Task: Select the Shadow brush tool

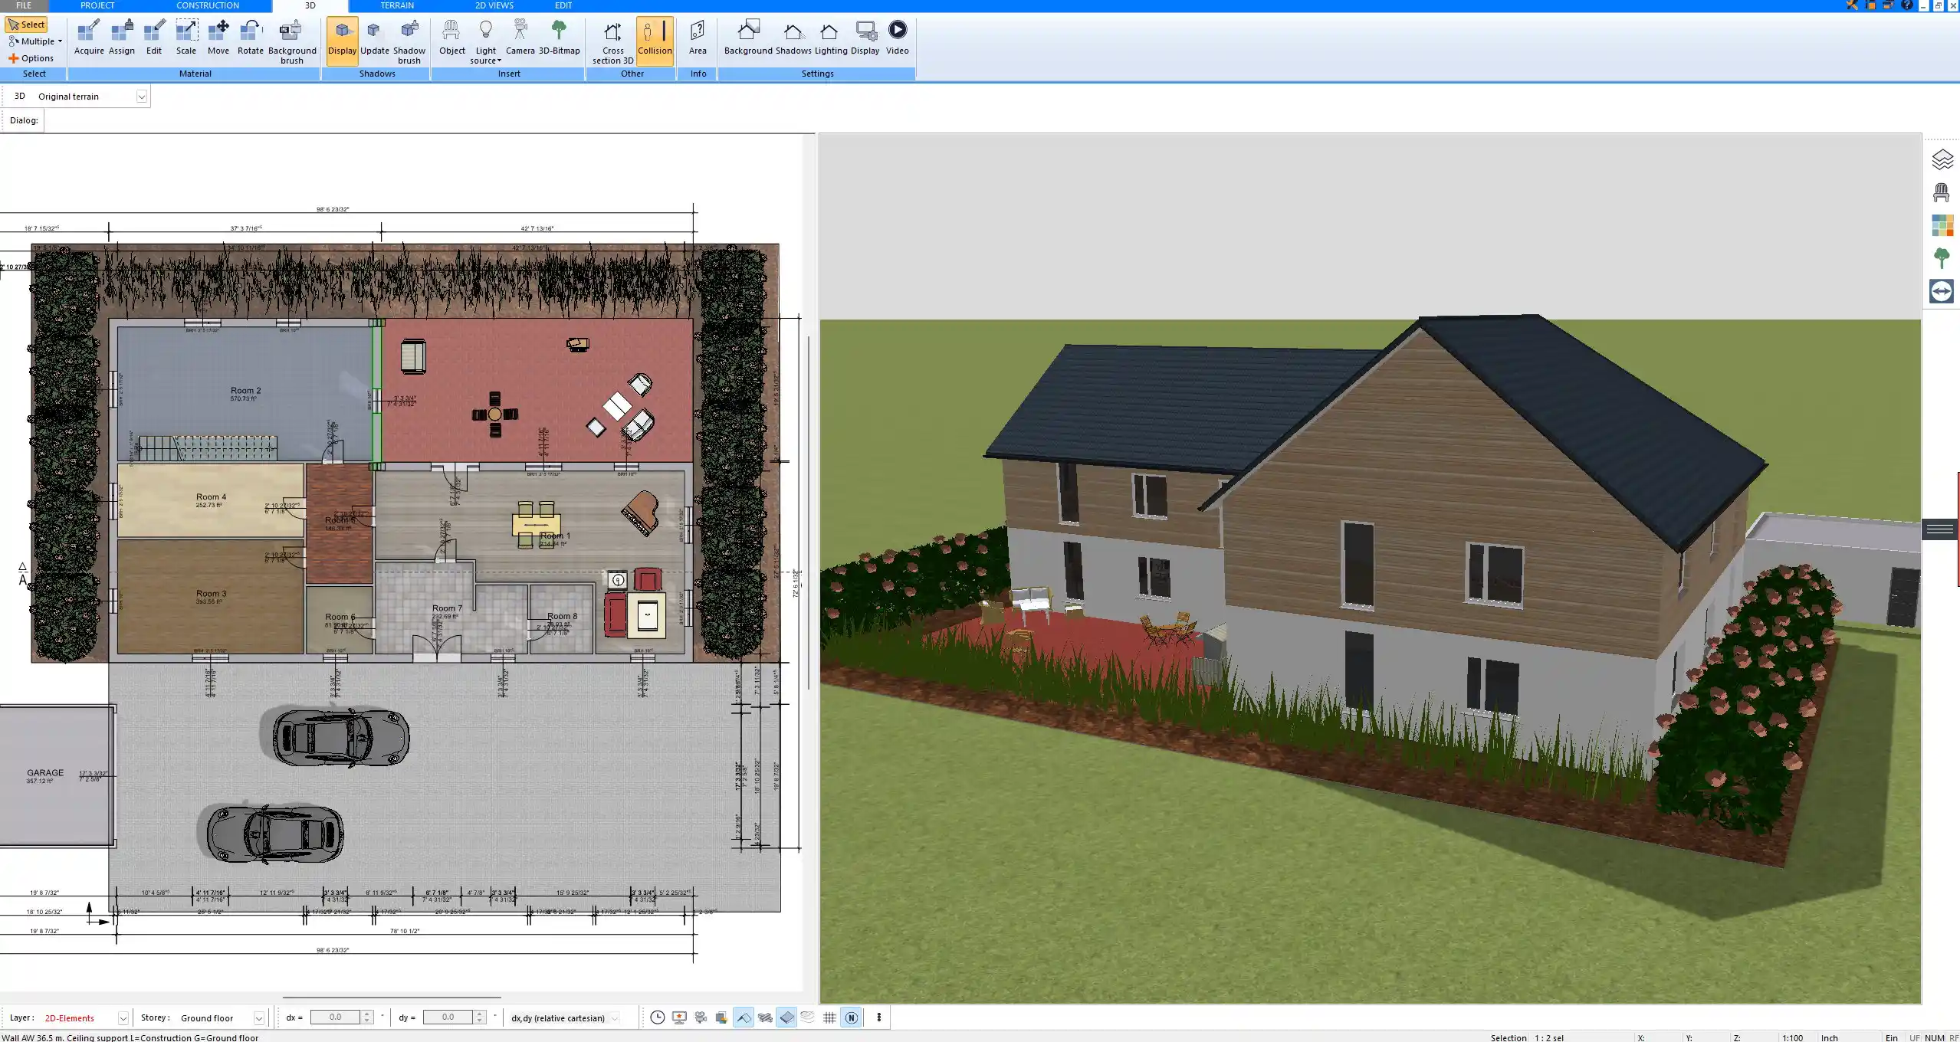Action: [x=409, y=42]
